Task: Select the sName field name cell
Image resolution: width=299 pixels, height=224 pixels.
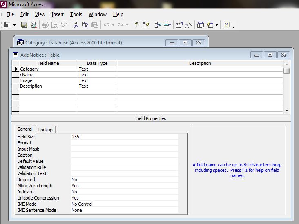Action: [x=48, y=75]
